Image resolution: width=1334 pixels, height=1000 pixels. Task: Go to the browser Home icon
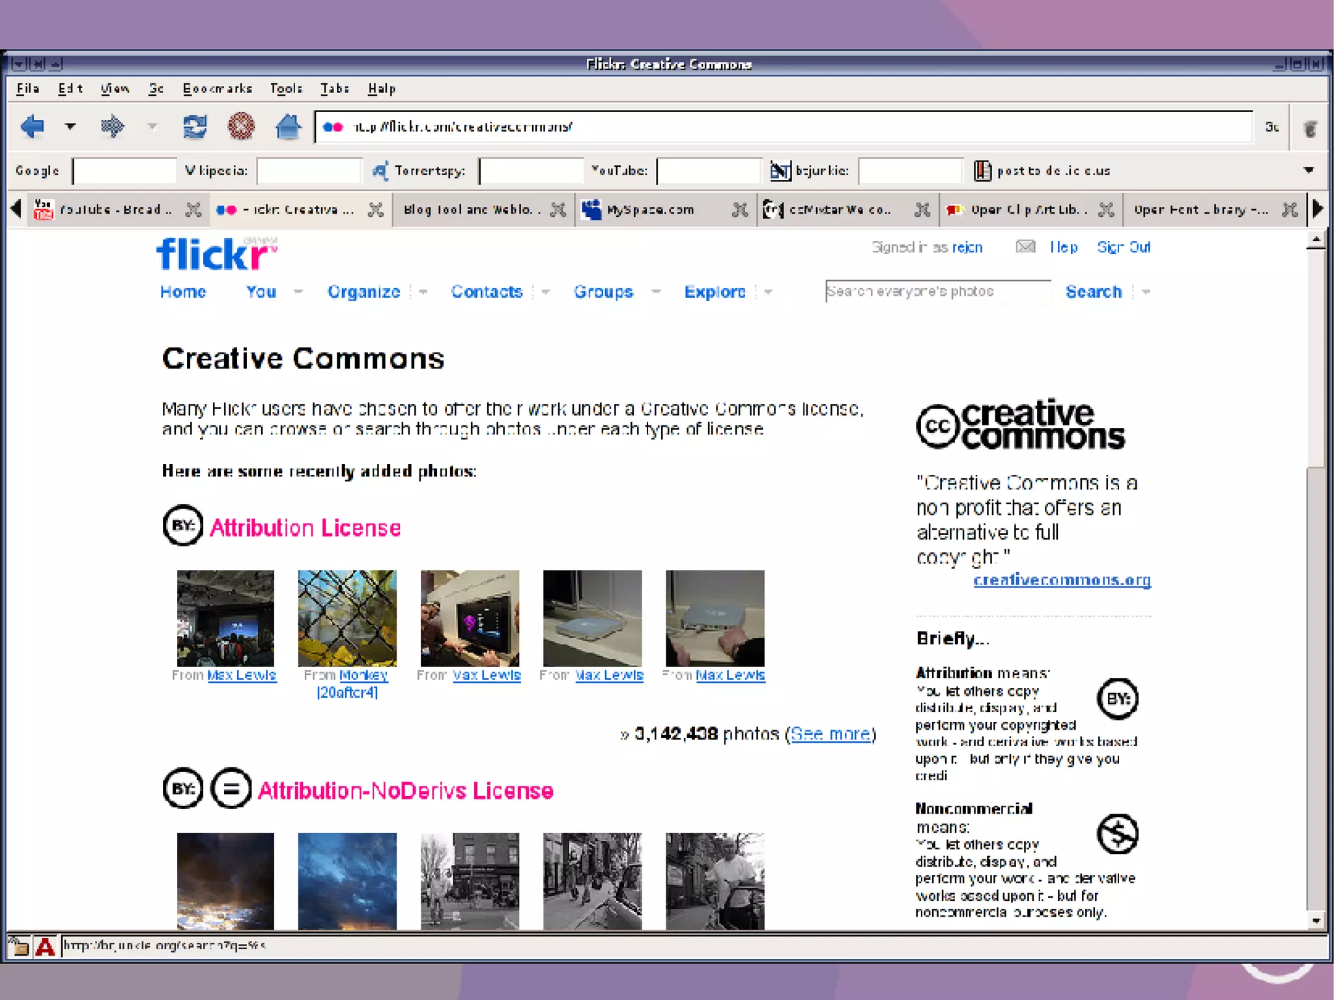click(287, 126)
